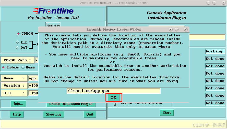This screenshot has width=227, height=129.
Task: Maximize the Executable Directory Location window
Action: [176, 30]
